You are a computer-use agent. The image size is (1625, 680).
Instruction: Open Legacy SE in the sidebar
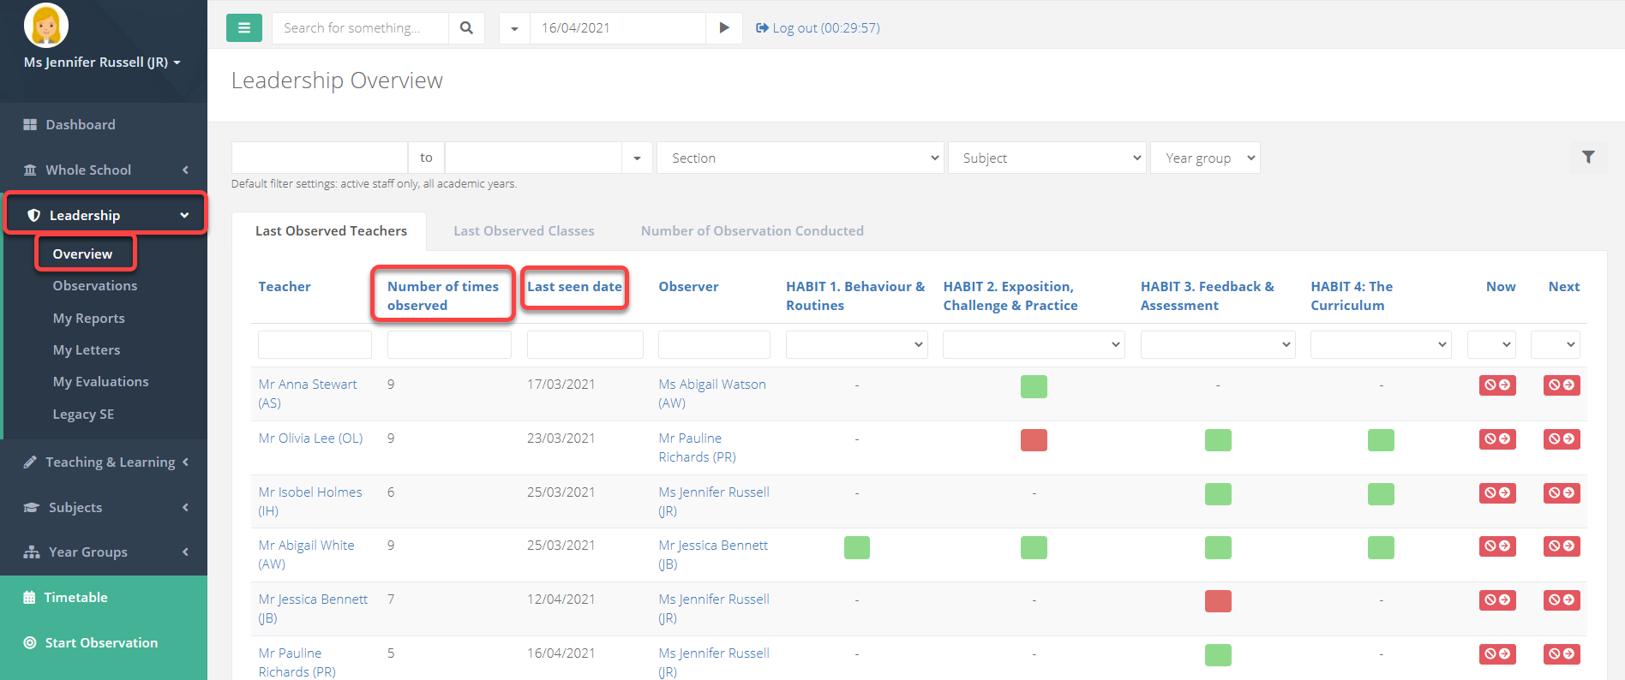pos(83,414)
